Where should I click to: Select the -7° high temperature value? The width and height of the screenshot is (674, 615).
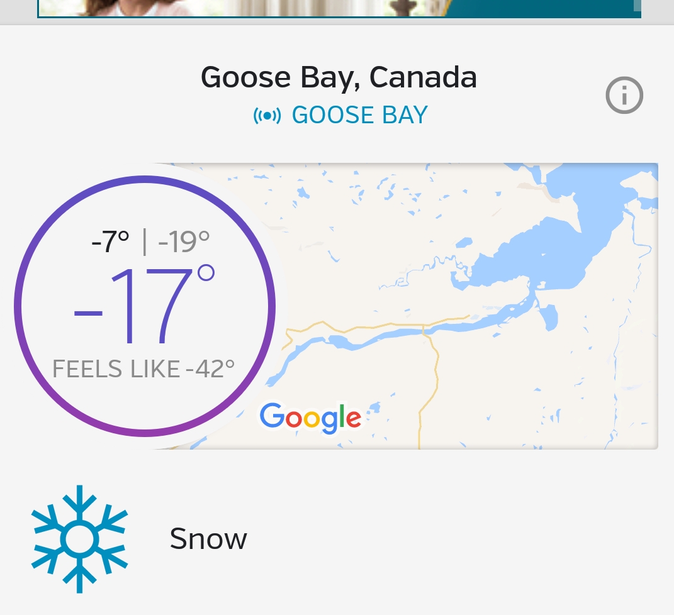point(110,241)
